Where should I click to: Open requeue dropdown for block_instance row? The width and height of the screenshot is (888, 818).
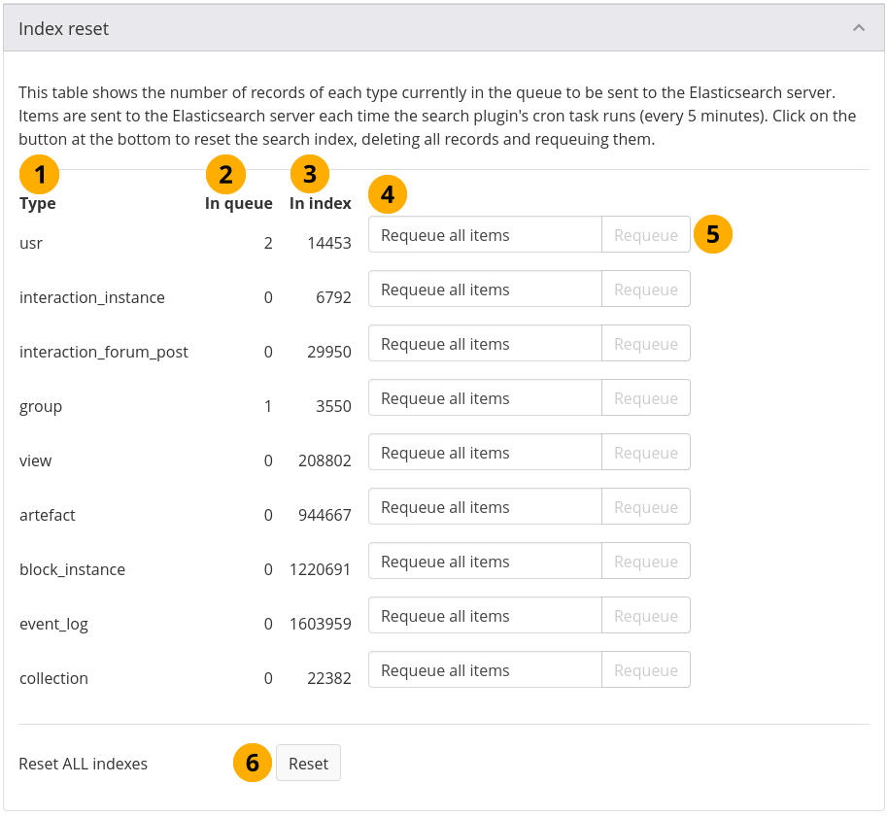[485, 562]
